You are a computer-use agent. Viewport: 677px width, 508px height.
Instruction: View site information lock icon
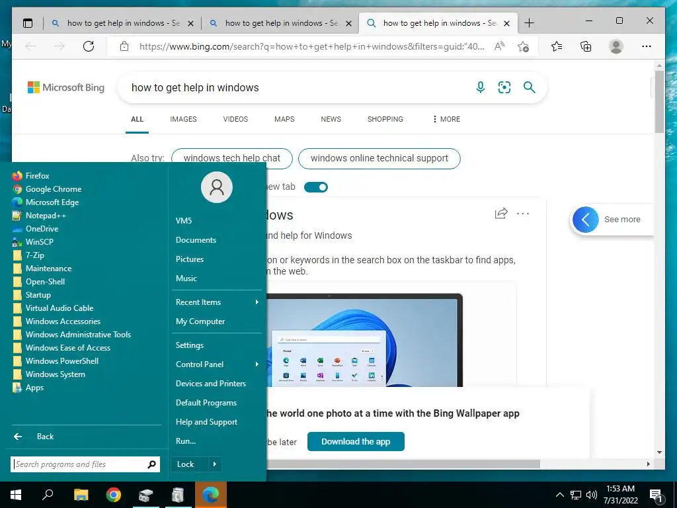[124, 46]
